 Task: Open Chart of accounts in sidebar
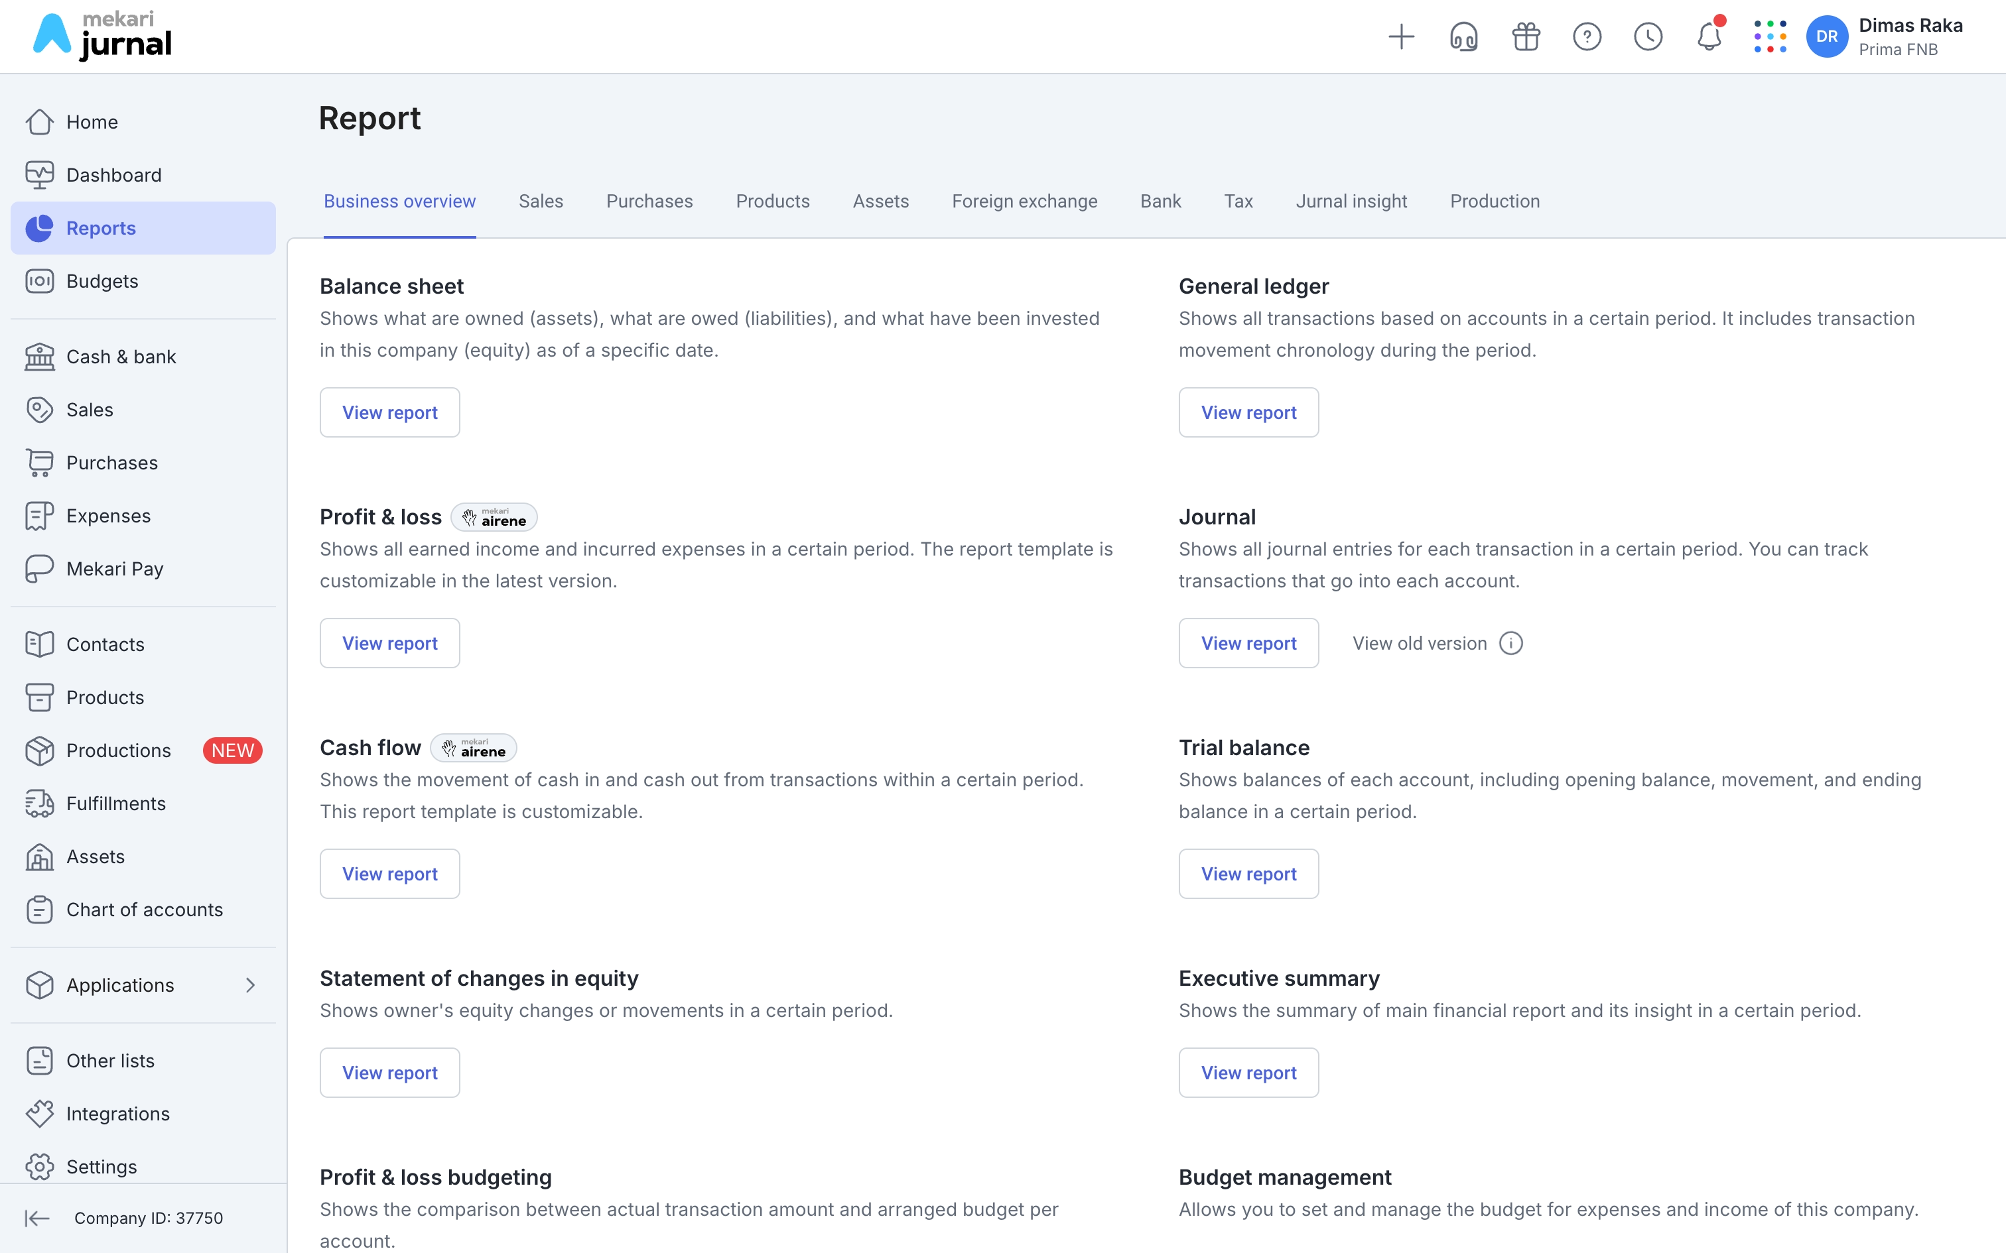coord(144,909)
